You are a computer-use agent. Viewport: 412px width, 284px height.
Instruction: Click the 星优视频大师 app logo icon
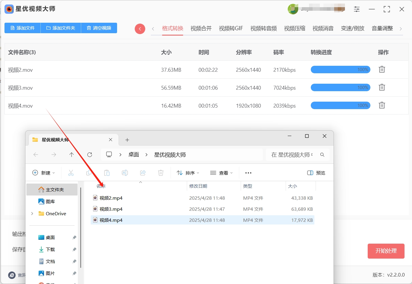[9, 9]
